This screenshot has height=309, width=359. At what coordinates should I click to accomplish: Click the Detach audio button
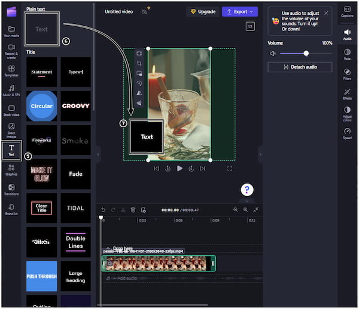(300, 67)
